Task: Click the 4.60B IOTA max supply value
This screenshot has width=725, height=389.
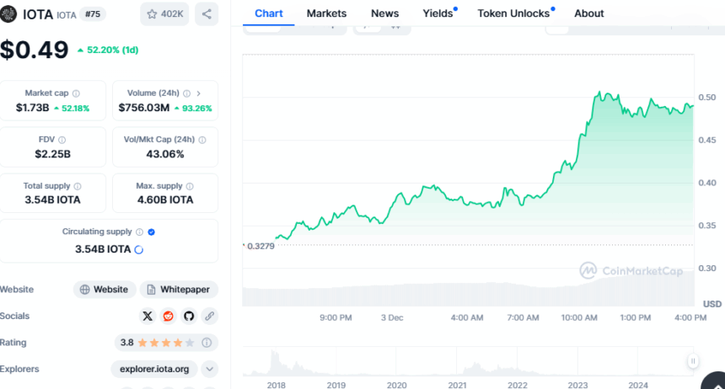Action: [165, 200]
